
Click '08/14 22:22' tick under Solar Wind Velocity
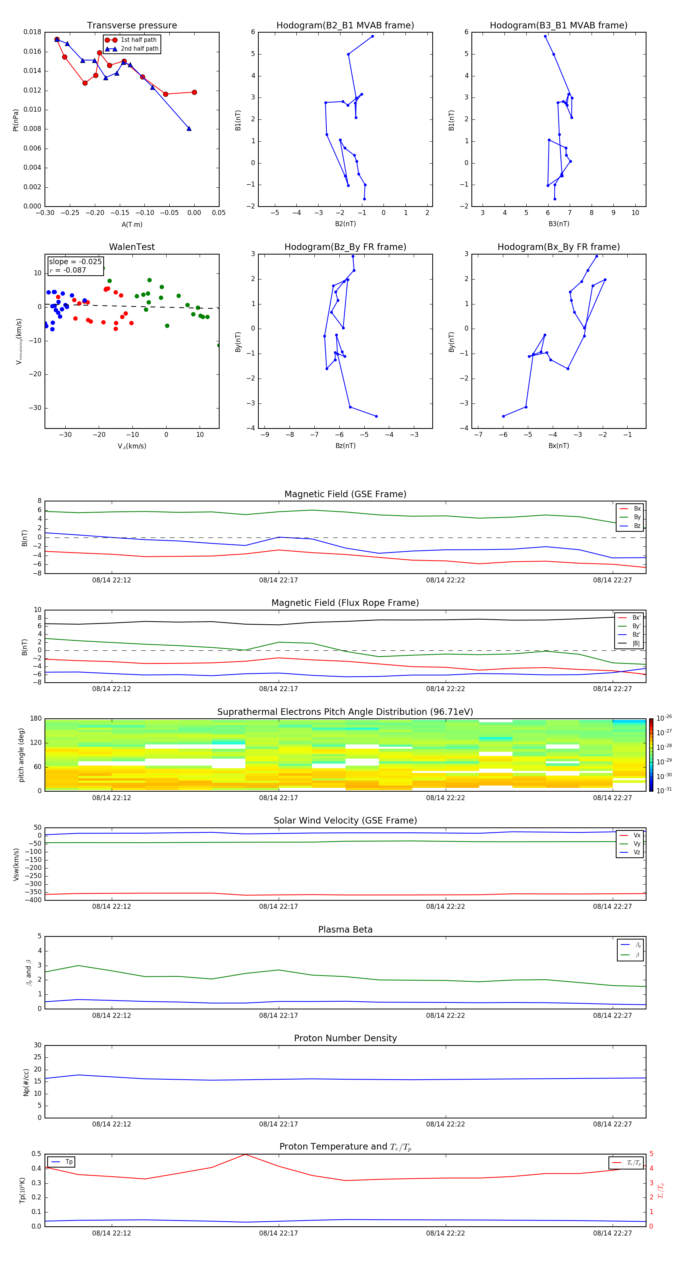pyautogui.click(x=446, y=906)
